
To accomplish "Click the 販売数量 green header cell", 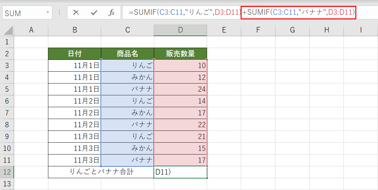I will 180,54.
